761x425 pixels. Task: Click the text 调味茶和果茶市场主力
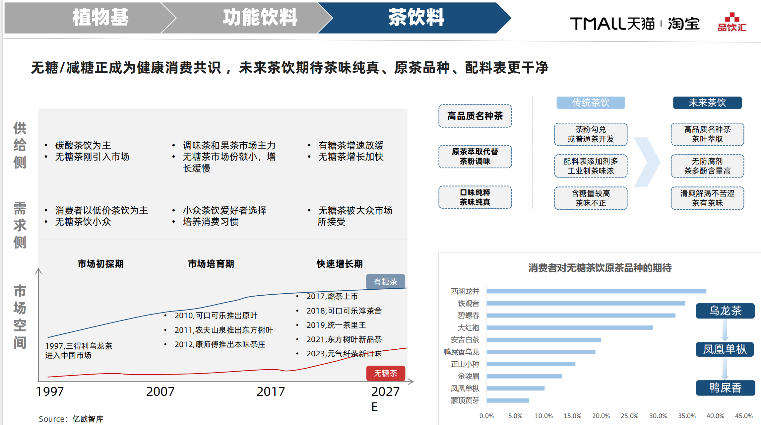pyautogui.click(x=229, y=145)
